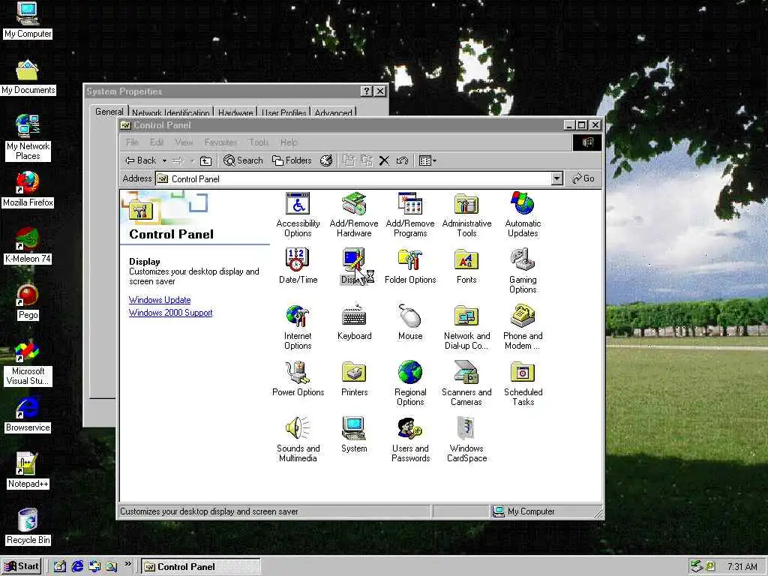Screen dimensions: 768x576
Task: Open the Fonts folder
Action: (466, 266)
